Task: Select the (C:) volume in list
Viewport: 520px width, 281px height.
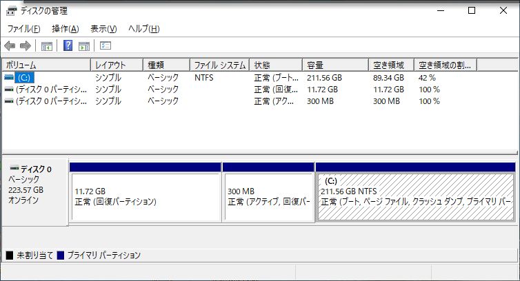Action: pos(24,78)
